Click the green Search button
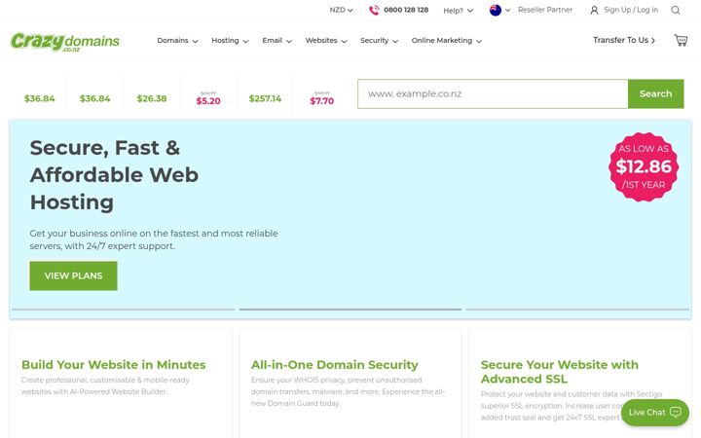Screen dimensions: 701x438 (655, 93)
